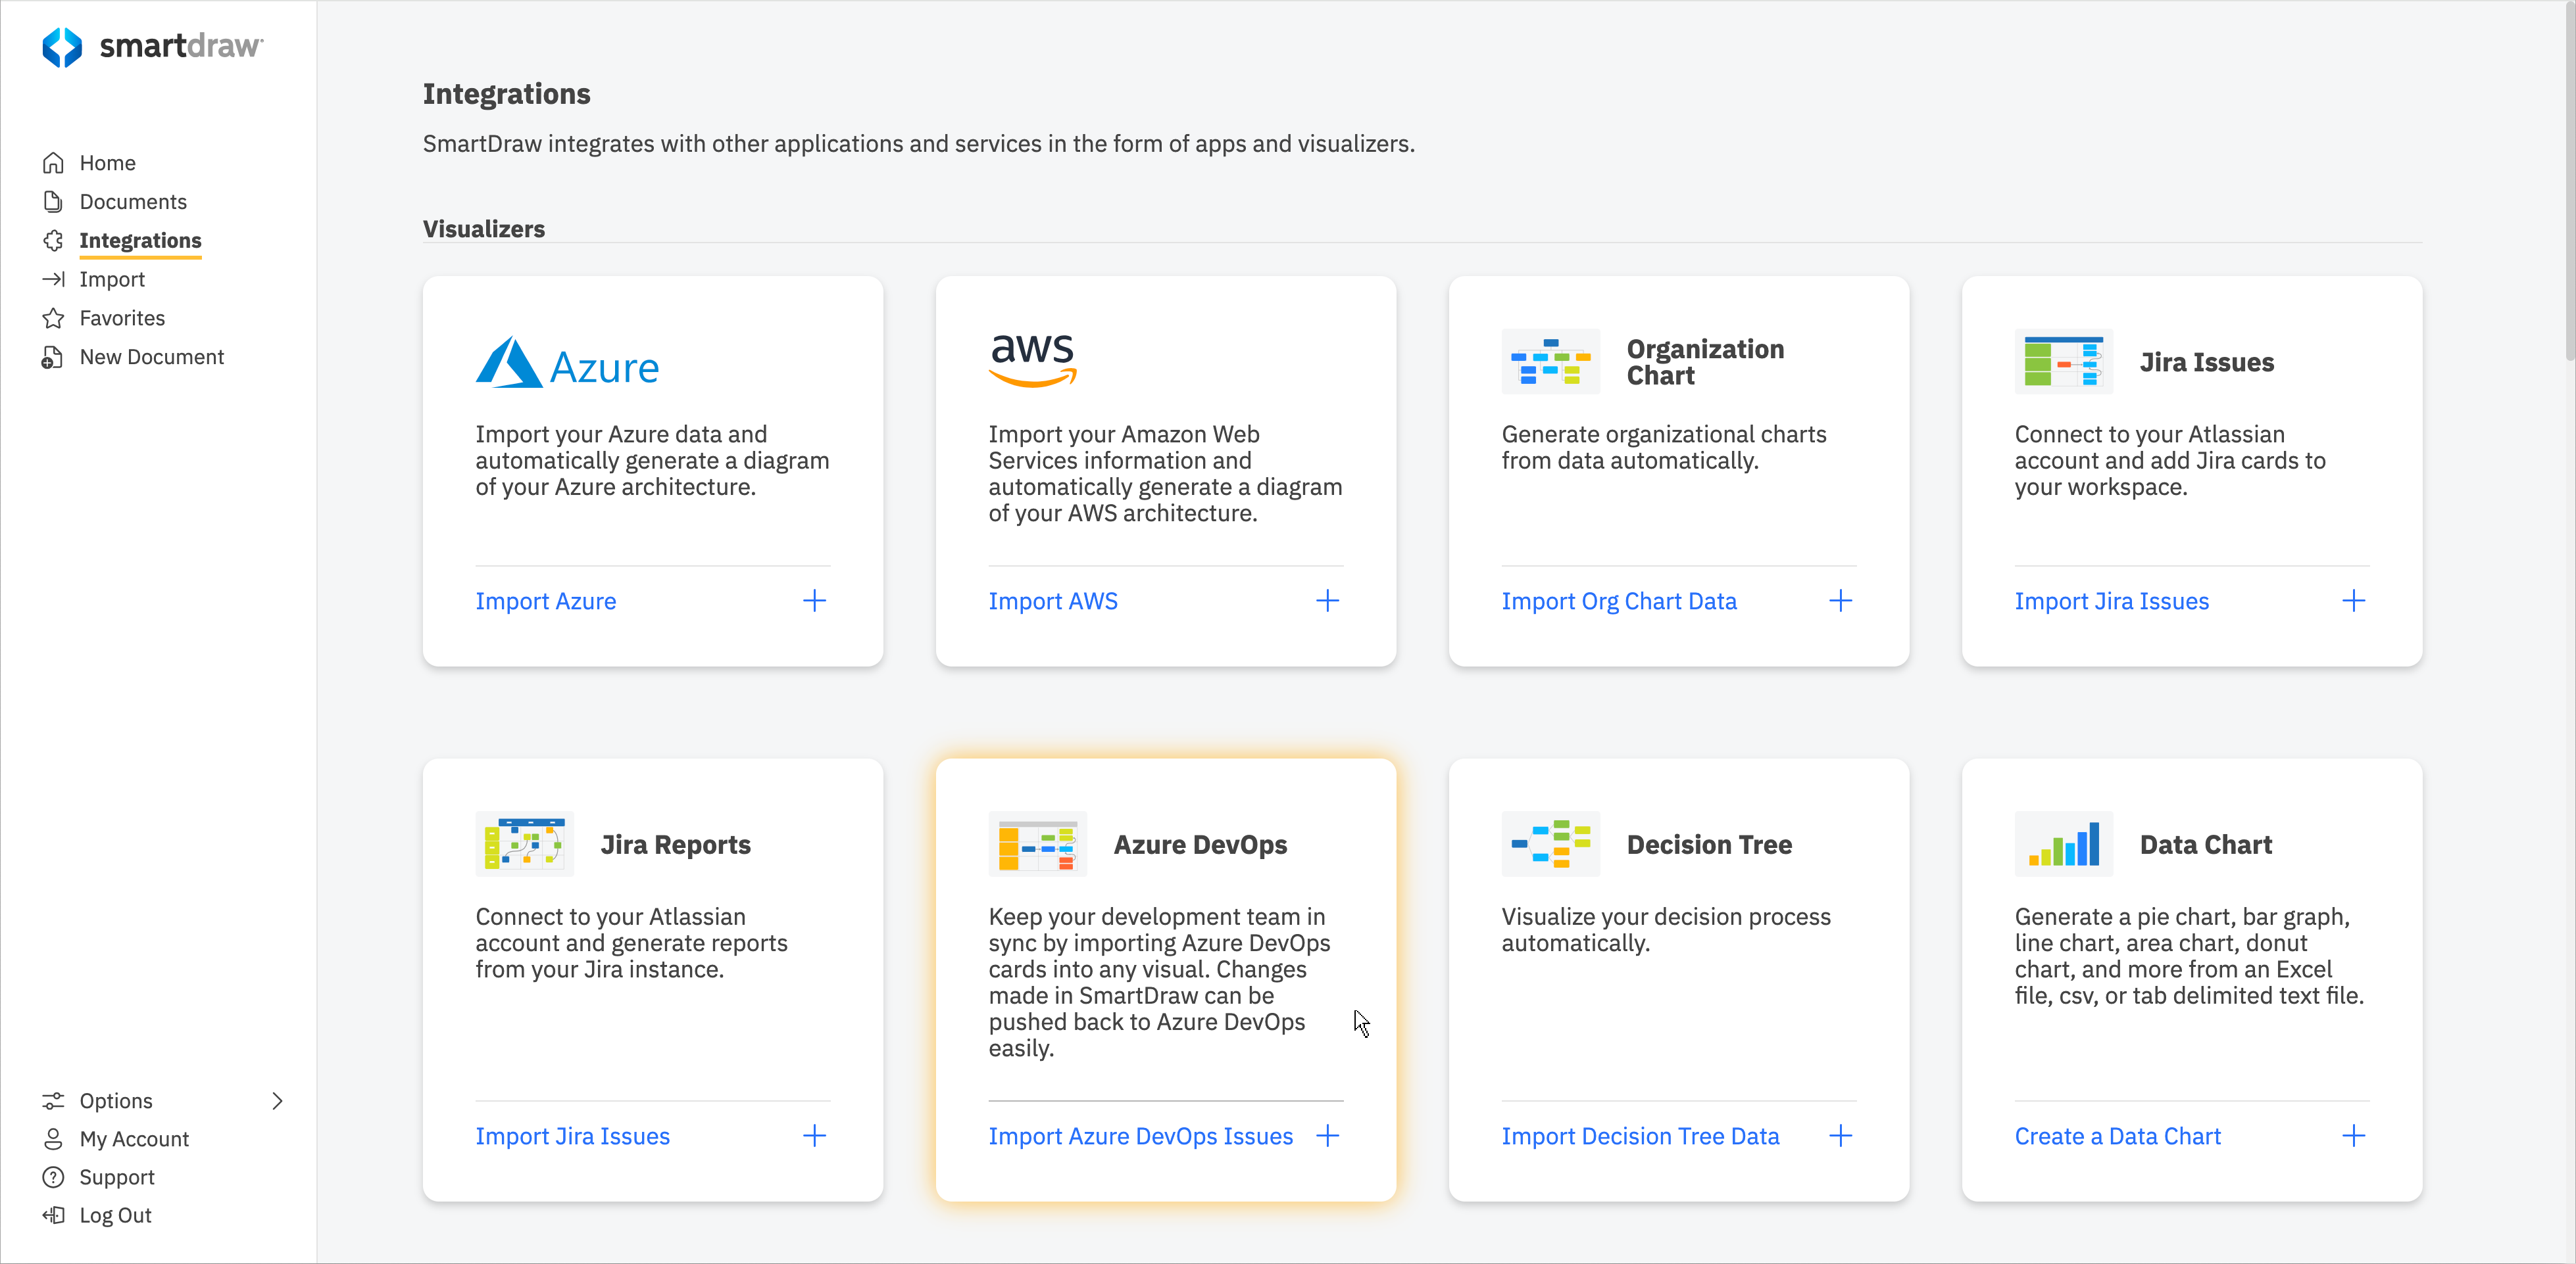Click the Import Azure link
This screenshot has height=1264, width=2576.
[546, 601]
